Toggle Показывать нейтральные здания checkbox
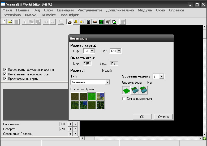This screenshot has width=207, height=146. click(5, 70)
